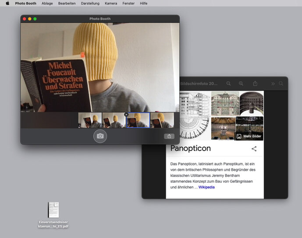Select the first photo thumbnail in the strip
The height and width of the screenshot is (238, 302).
[x=90, y=120]
